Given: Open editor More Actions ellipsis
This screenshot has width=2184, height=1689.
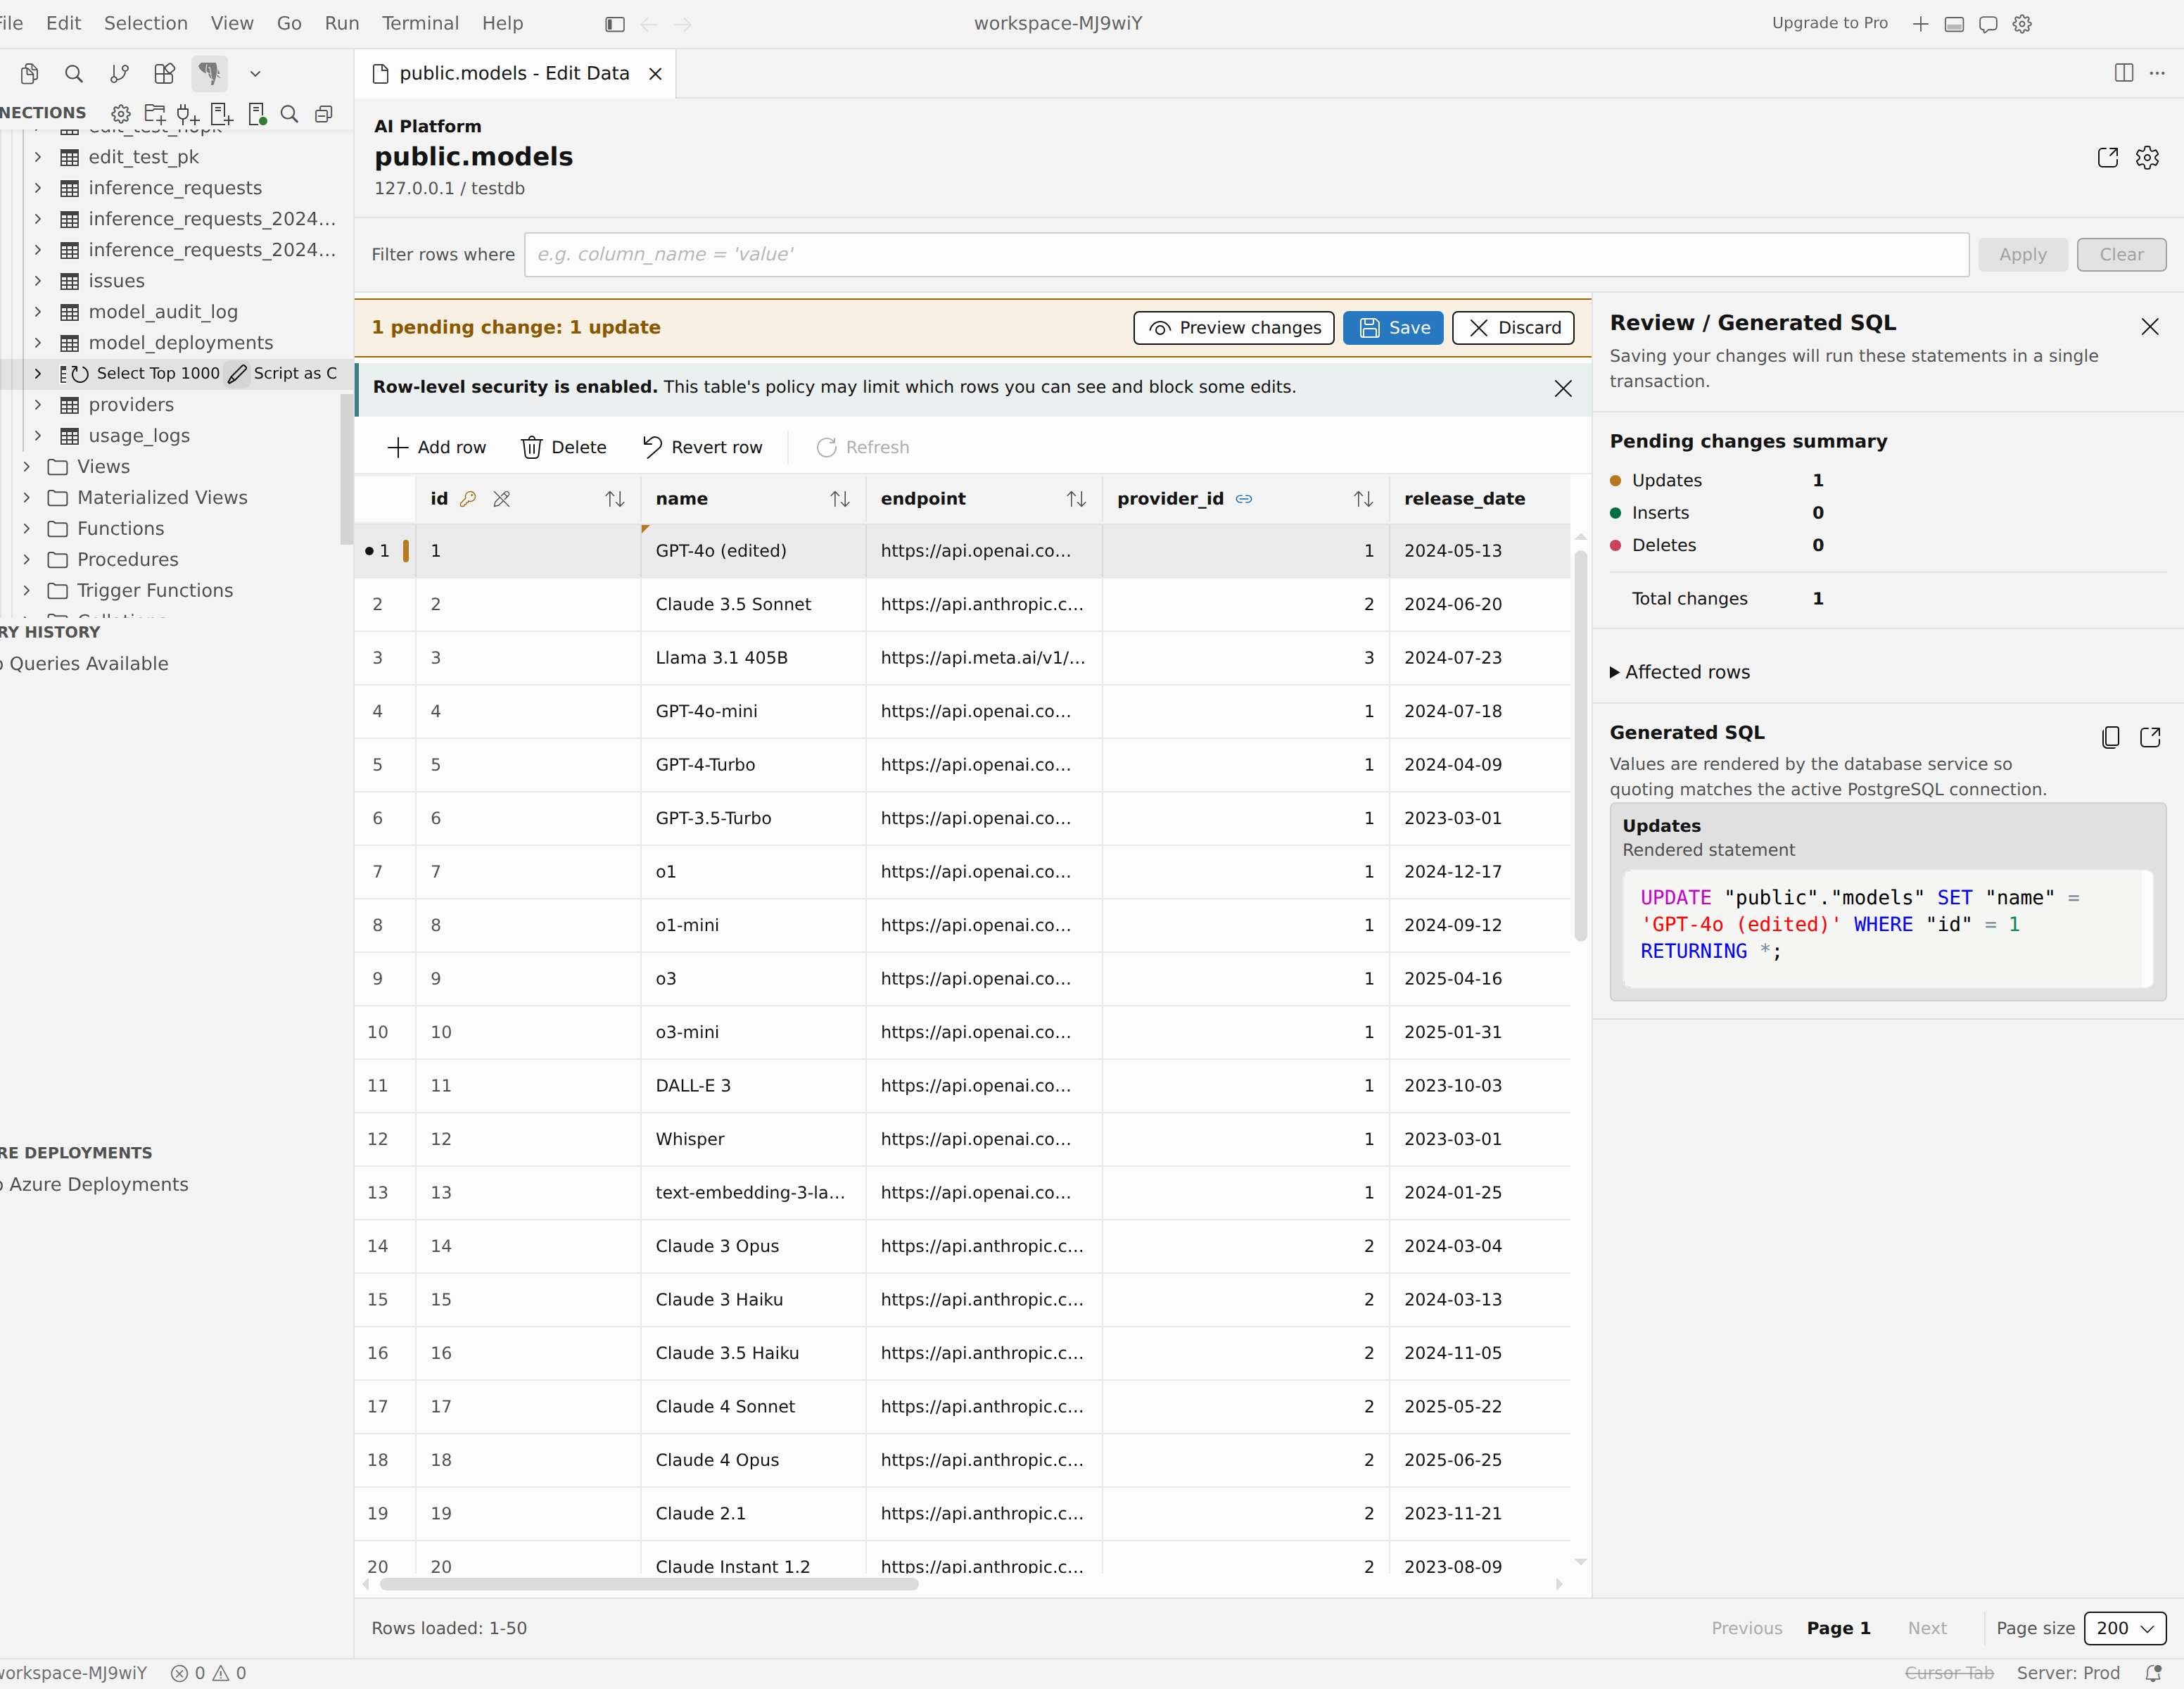Looking at the screenshot, I should (x=2157, y=73).
